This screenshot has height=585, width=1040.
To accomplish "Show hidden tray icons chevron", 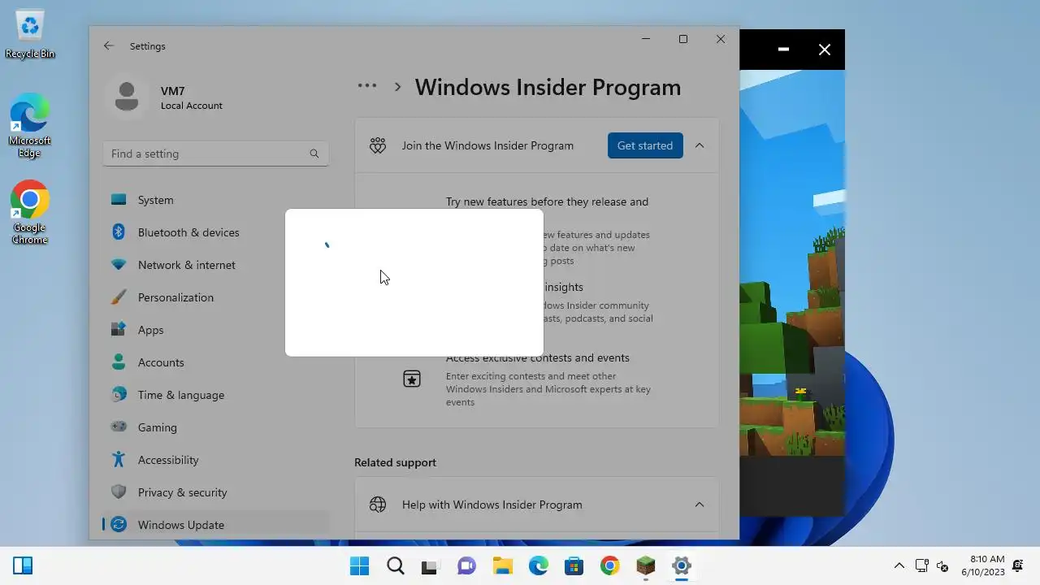I will [899, 565].
